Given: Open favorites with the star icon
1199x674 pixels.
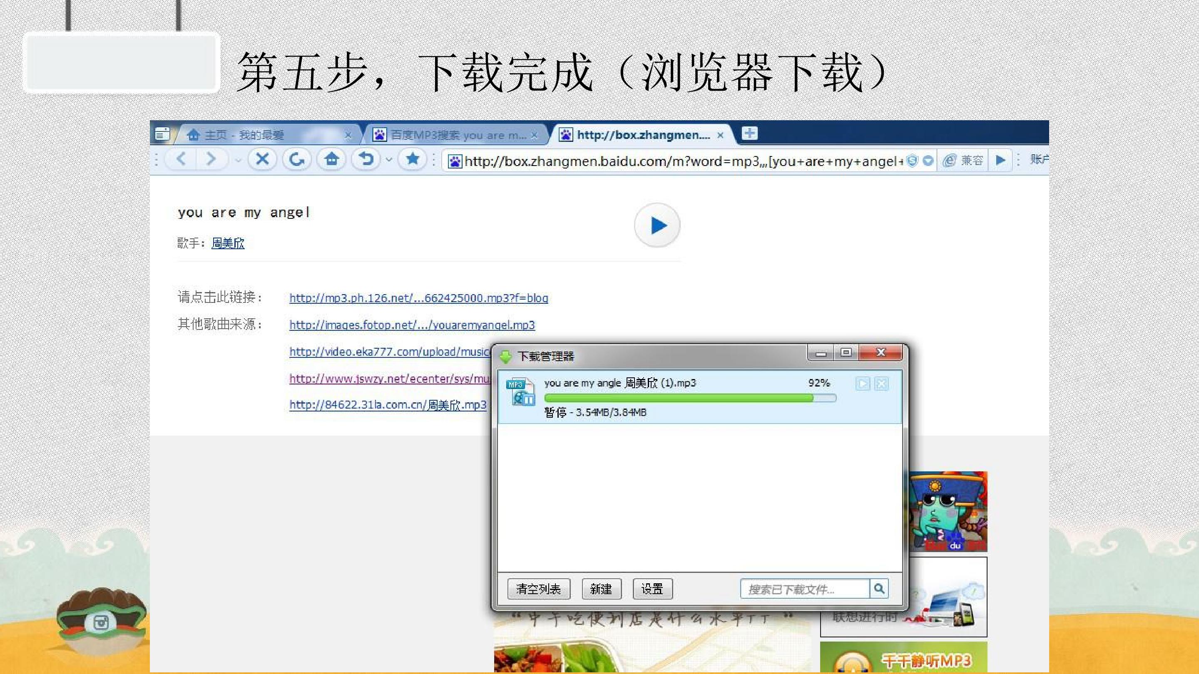Looking at the screenshot, I should (413, 159).
